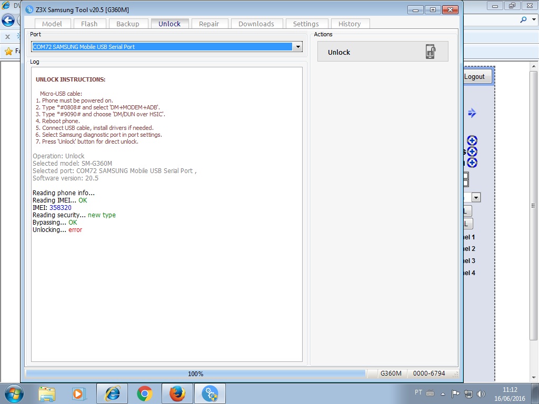This screenshot has width=539, height=404.
Task: Show hidden tray icons arrow
Action: click(443, 394)
